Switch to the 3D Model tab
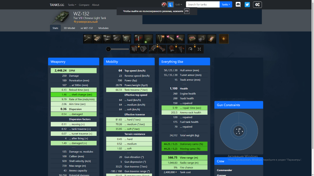 coord(69,28)
